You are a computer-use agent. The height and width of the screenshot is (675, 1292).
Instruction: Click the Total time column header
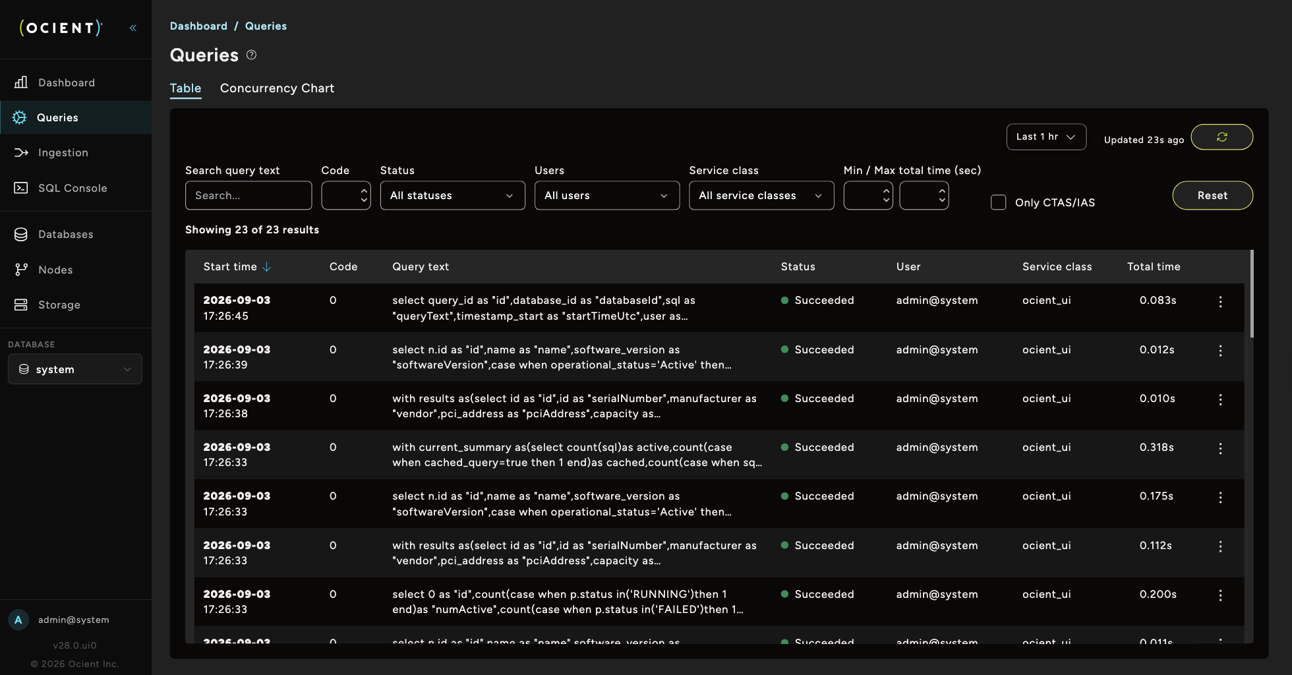click(x=1154, y=267)
